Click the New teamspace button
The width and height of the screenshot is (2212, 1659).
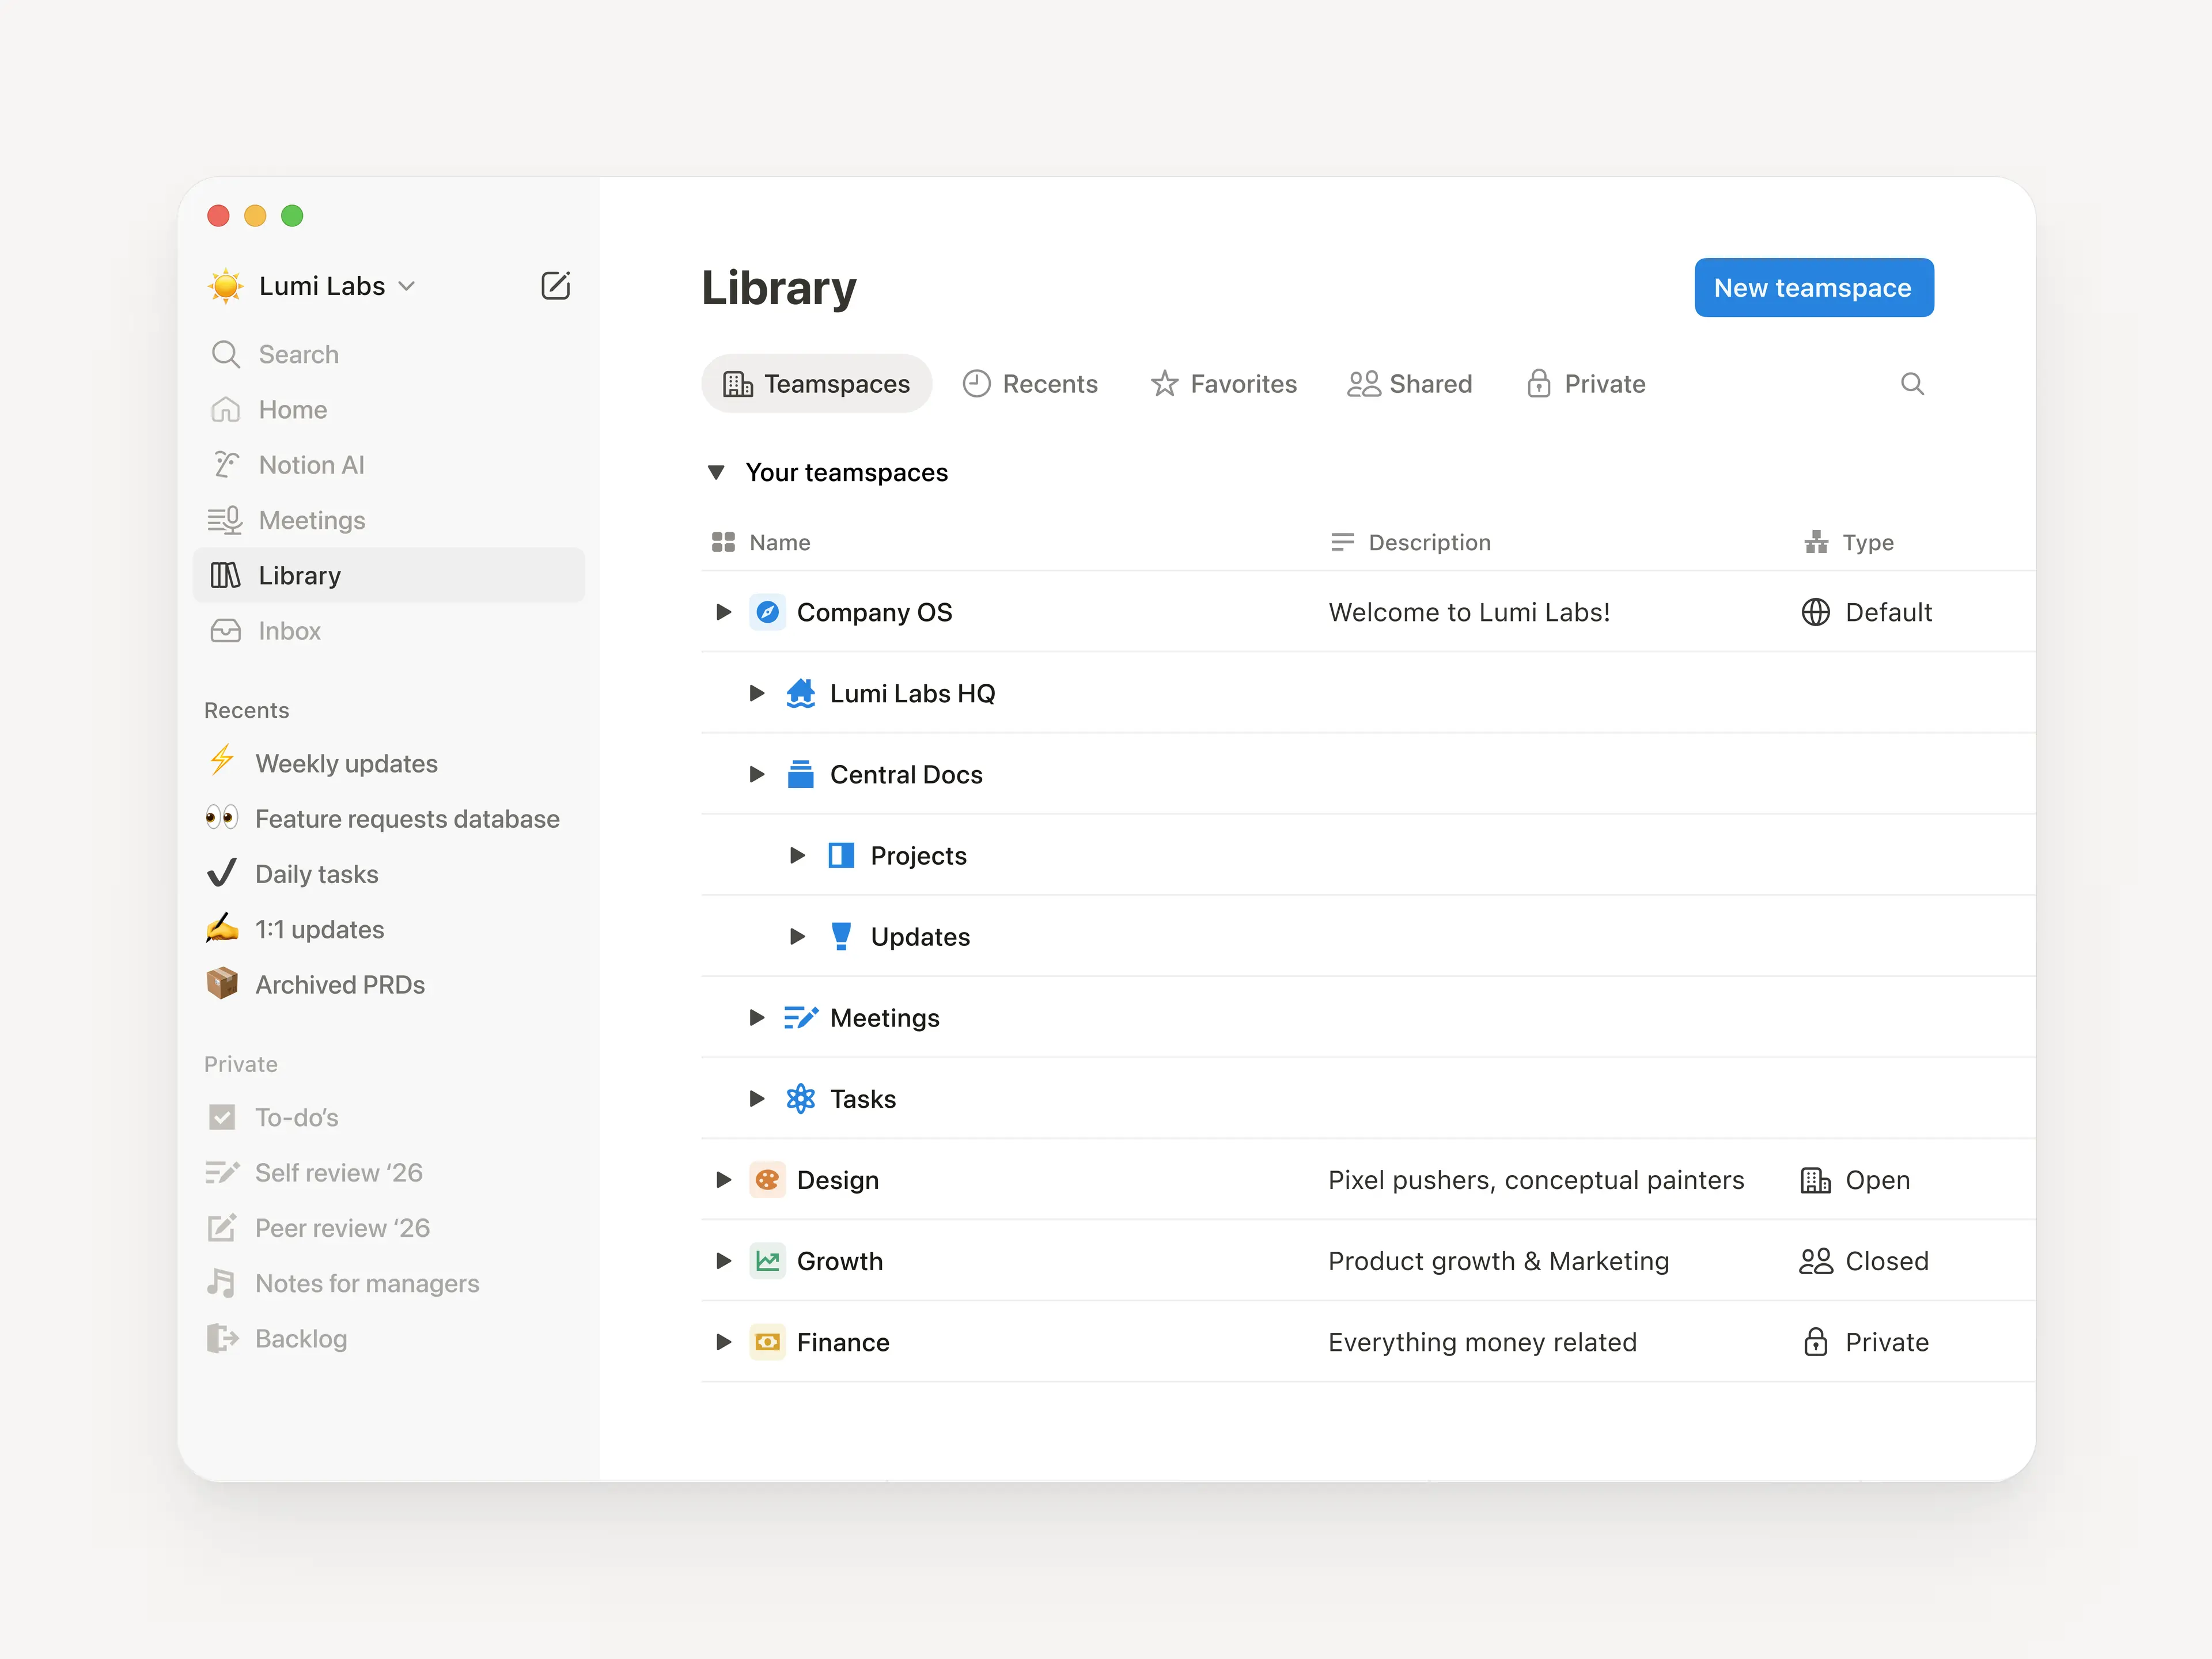(1813, 288)
